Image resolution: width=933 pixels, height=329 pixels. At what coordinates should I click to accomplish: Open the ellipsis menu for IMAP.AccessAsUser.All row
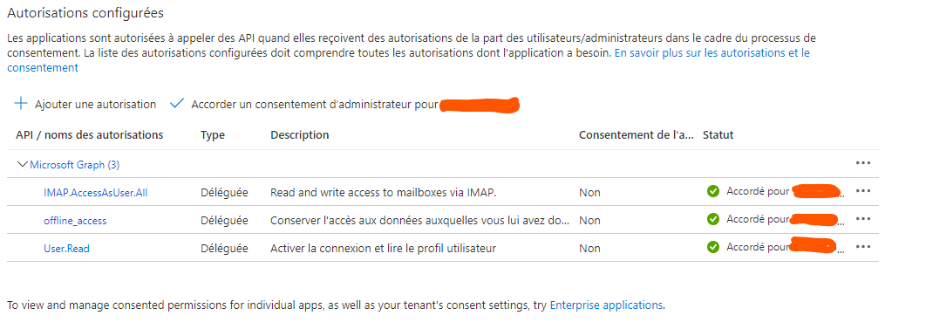click(x=862, y=191)
